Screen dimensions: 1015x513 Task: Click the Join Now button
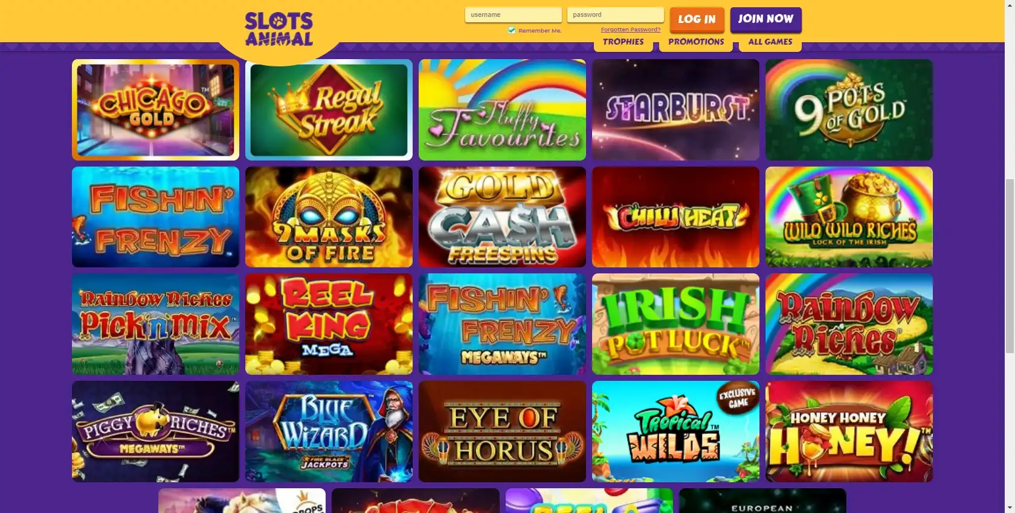point(765,19)
